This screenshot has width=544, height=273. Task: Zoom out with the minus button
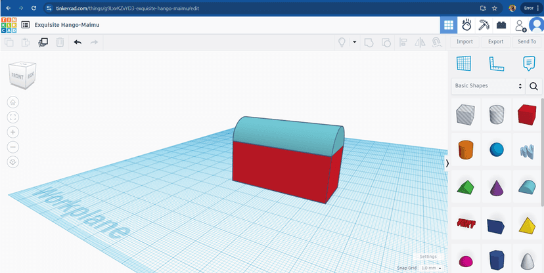click(x=13, y=147)
